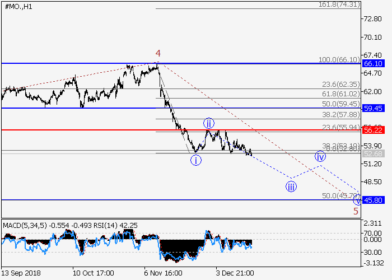Viewport: 392px width, 280px height.
Task: Click the circled wave v marker
Action: point(357,200)
